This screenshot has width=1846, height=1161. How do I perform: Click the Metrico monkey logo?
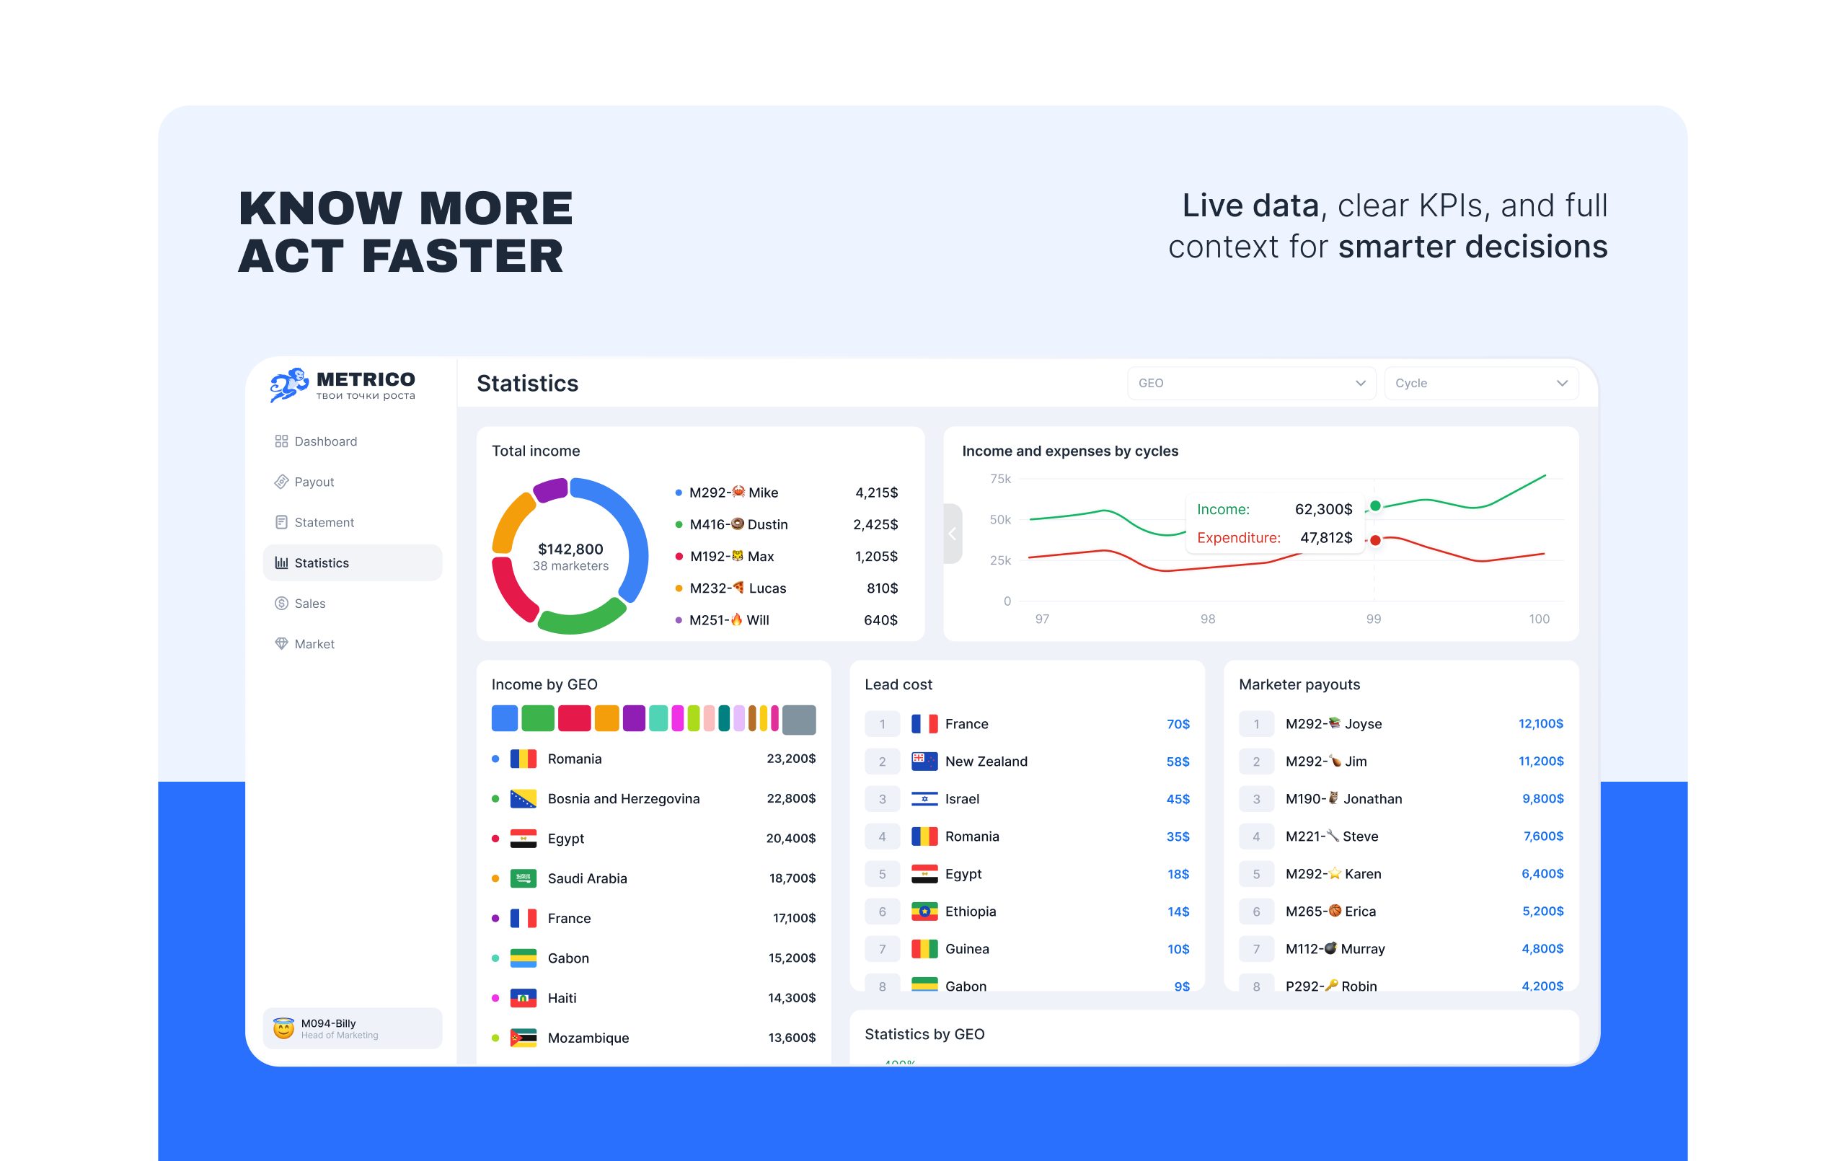click(x=289, y=385)
